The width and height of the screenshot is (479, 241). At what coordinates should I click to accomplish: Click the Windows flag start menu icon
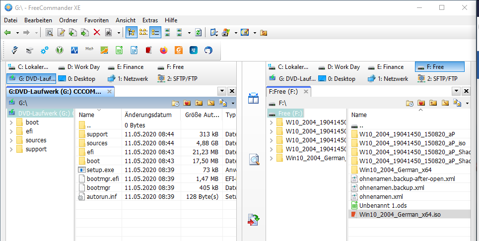coord(226,32)
